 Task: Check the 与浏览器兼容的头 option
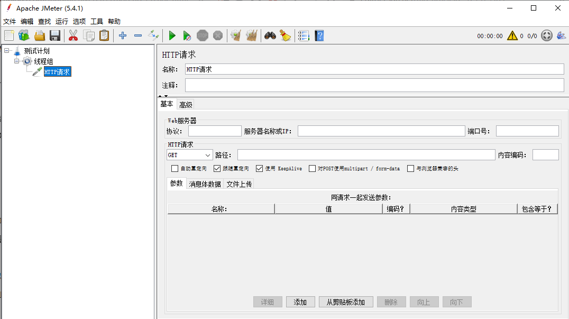[x=410, y=168]
